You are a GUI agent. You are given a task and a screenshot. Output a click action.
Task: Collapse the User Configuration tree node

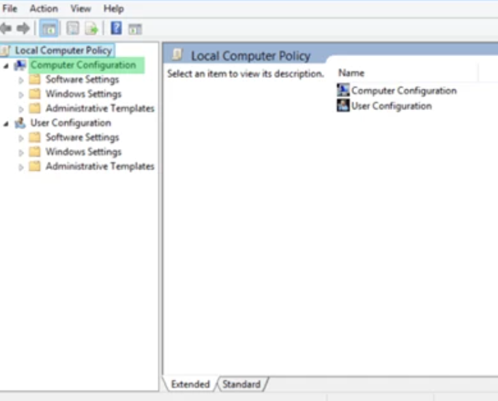click(6, 124)
